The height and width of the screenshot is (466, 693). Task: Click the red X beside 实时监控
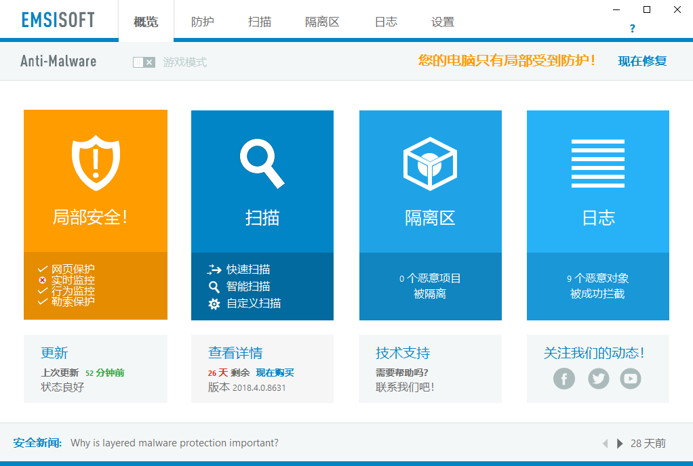tap(43, 280)
